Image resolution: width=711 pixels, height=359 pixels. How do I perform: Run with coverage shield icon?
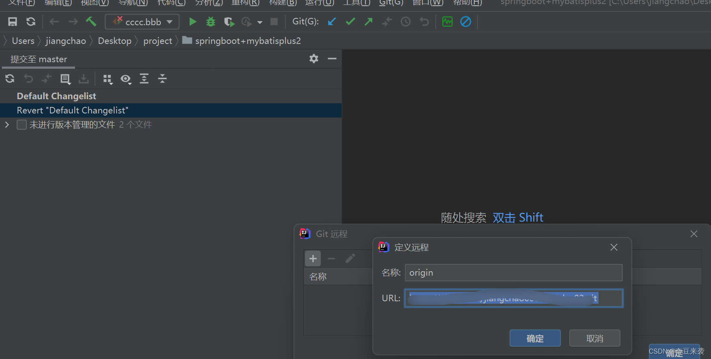click(x=229, y=22)
